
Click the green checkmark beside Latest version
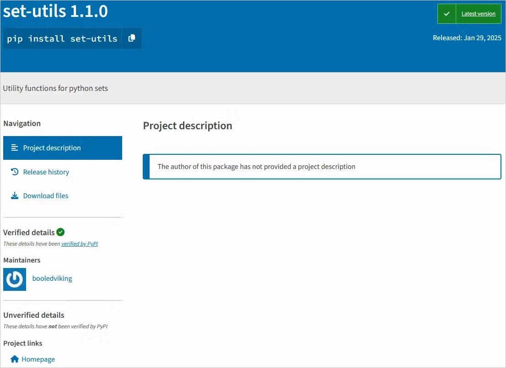pyautogui.click(x=447, y=14)
